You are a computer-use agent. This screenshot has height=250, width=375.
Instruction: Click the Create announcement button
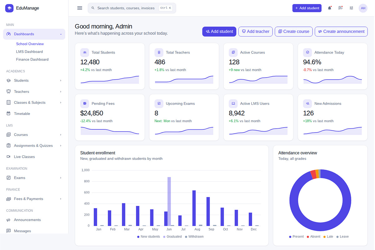[x=341, y=32]
